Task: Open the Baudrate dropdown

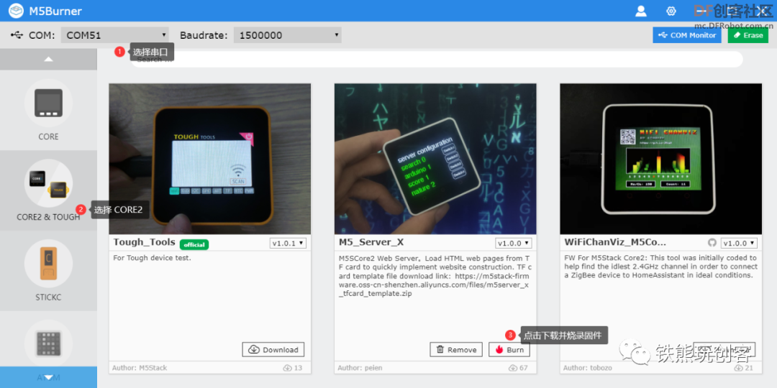Action: (287, 35)
